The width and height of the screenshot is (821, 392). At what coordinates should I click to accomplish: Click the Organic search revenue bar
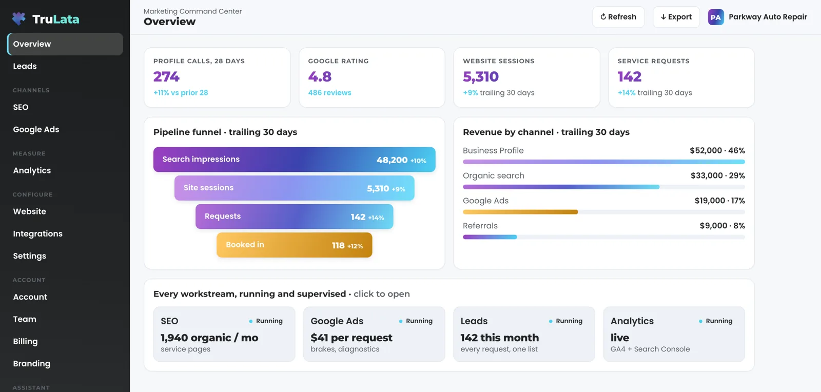point(604,187)
